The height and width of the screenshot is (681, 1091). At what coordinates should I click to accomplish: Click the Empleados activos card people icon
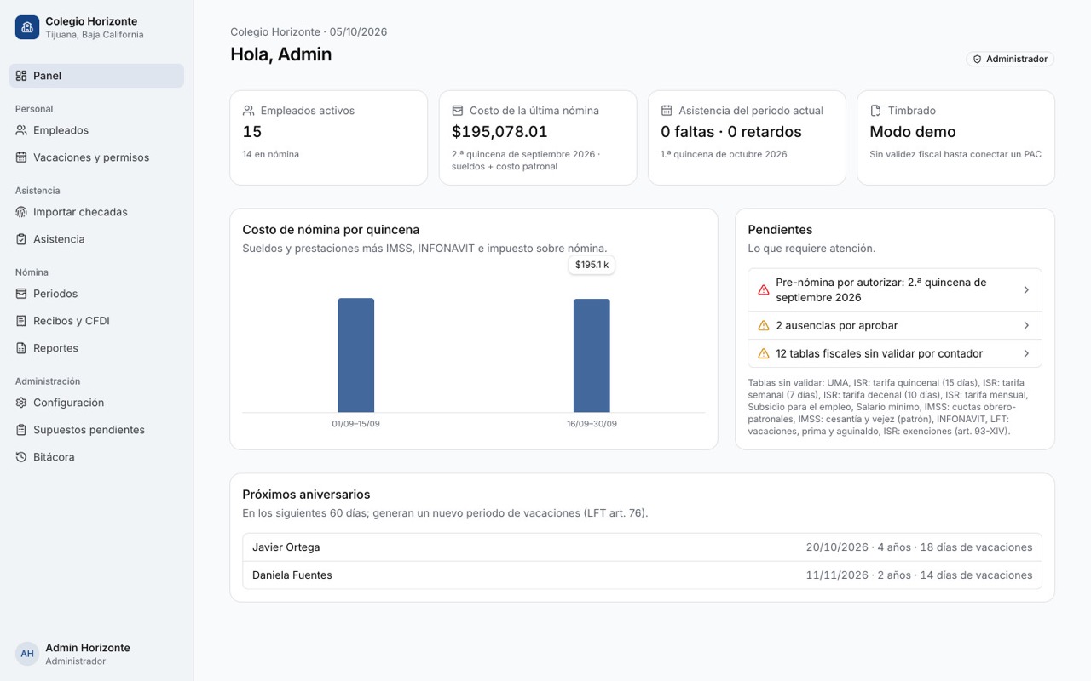[249, 111]
